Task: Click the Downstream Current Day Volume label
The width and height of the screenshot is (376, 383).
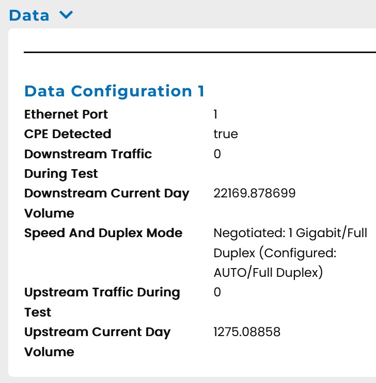Action: [x=106, y=203]
